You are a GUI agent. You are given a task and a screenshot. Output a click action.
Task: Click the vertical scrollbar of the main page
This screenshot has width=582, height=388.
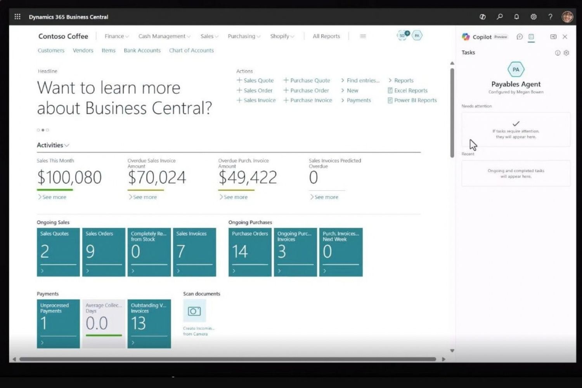pos(452,113)
